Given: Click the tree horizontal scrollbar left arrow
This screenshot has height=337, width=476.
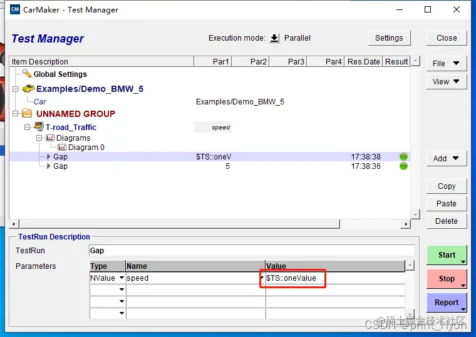Looking at the screenshot, I should click(13, 224).
